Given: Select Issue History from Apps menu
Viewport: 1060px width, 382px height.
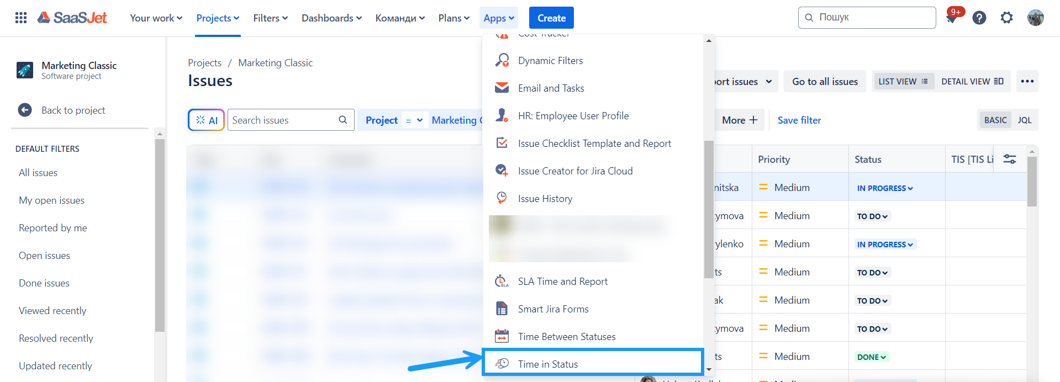Looking at the screenshot, I should (593, 198).
